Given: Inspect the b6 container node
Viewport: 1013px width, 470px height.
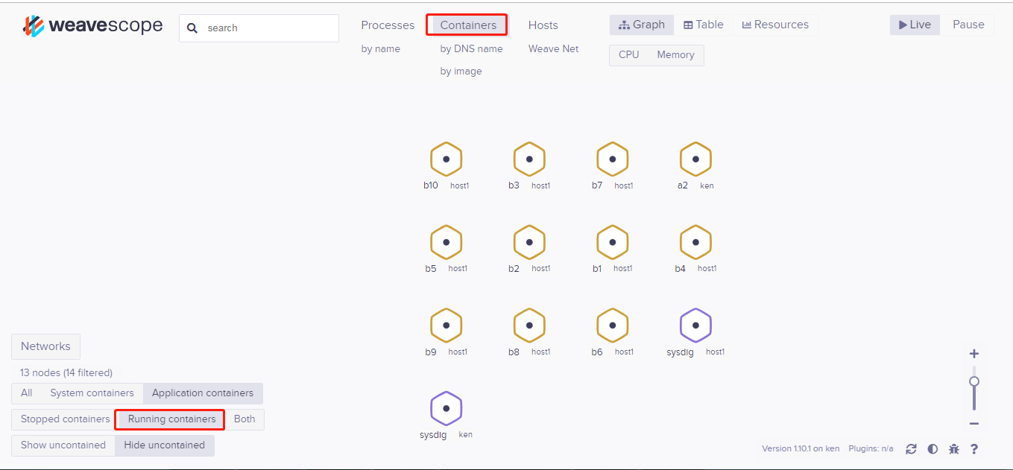Looking at the screenshot, I should [613, 325].
